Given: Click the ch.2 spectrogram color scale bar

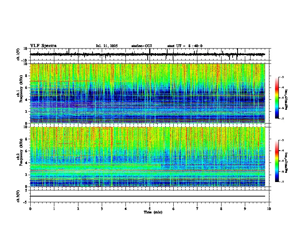Looking at the screenshot, I should [277, 161].
